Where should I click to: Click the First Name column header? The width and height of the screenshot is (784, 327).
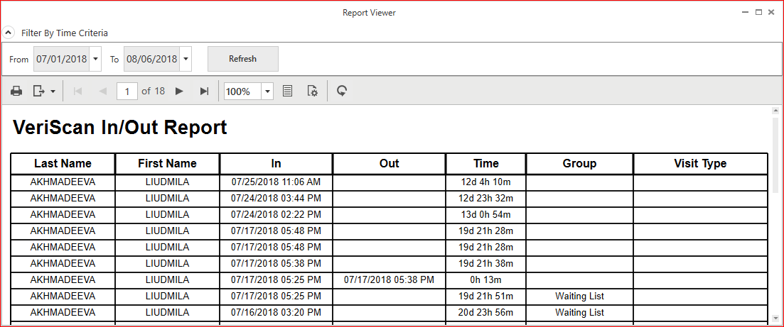[168, 164]
